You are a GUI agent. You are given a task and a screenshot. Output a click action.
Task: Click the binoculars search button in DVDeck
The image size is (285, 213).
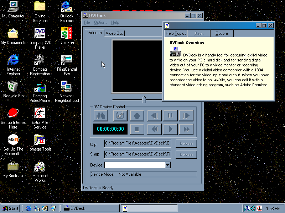101,116
